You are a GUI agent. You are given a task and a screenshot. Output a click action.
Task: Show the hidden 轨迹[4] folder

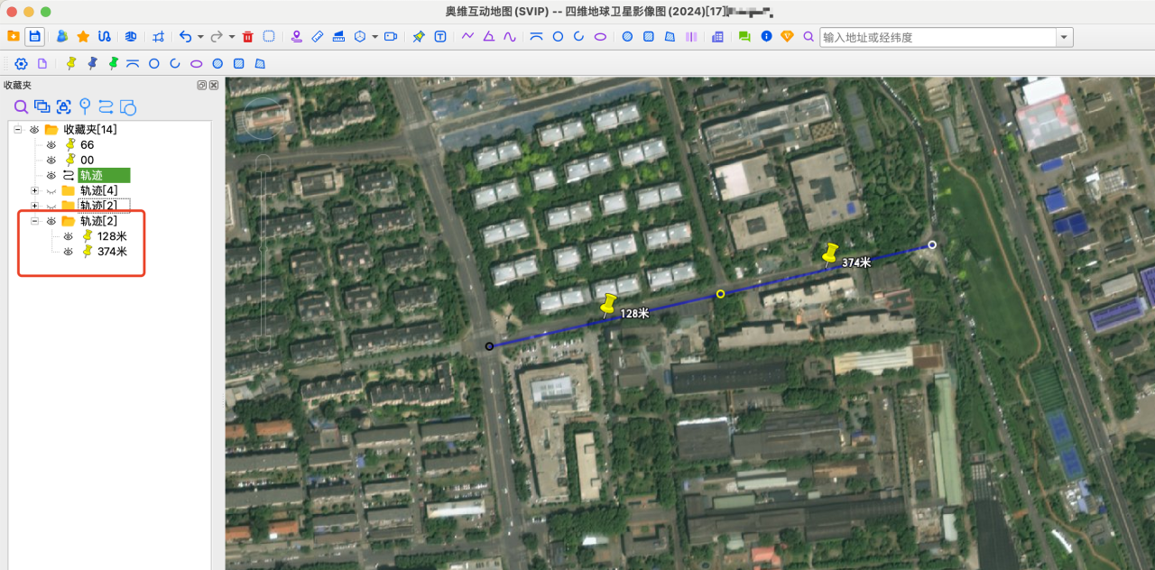(x=52, y=190)
